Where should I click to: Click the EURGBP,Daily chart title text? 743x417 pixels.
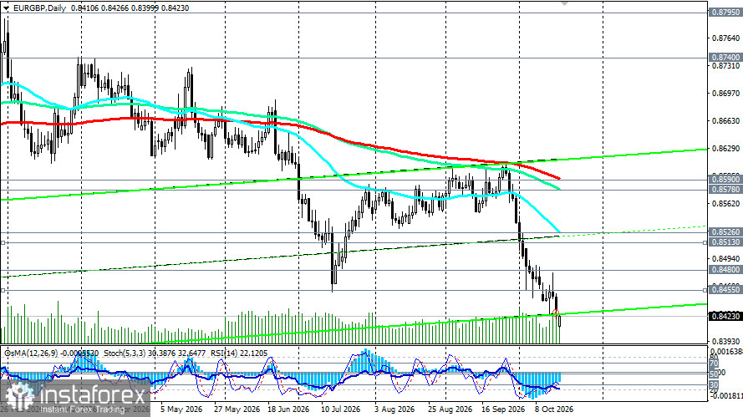tap(39, 8)
